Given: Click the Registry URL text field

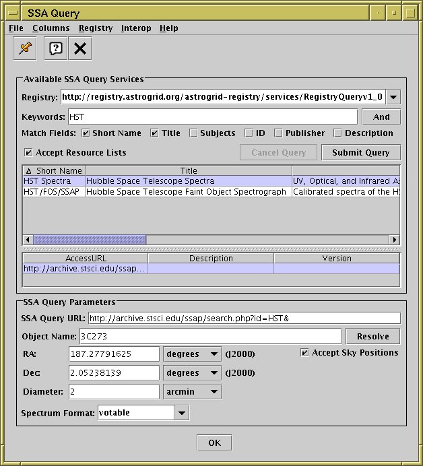Looking at the screenshot, I should [x=224, y=97].
